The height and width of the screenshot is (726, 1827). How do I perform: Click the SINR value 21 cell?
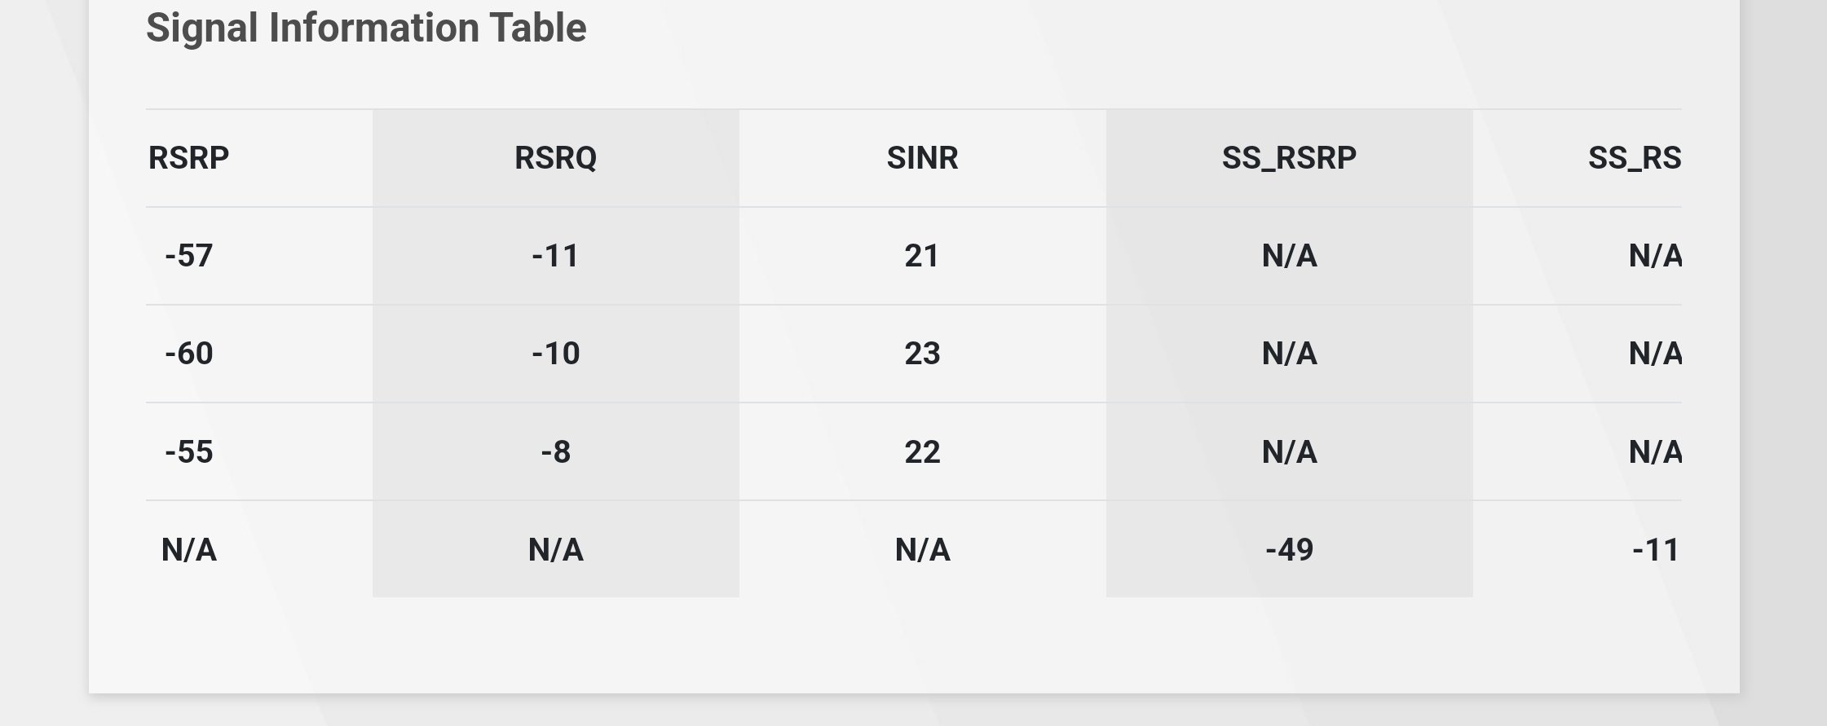tap(922, 256)
